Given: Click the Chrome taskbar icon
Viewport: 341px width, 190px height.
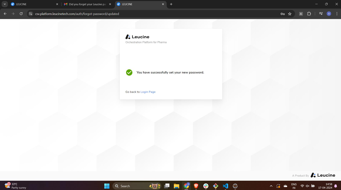Looking at the screenshot, I should click(186, 186).
